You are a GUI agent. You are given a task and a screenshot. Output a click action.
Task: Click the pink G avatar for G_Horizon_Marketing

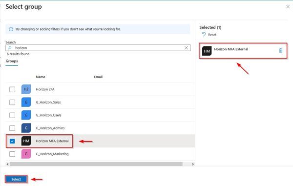[26, 154]
